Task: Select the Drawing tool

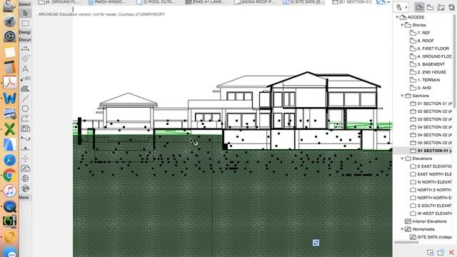Action: (x=26, y=128)
